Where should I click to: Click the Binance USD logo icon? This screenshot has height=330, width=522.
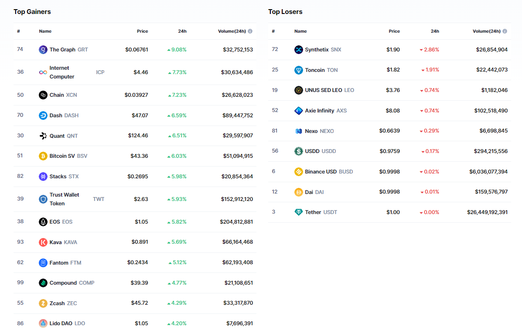click(299, 172)
